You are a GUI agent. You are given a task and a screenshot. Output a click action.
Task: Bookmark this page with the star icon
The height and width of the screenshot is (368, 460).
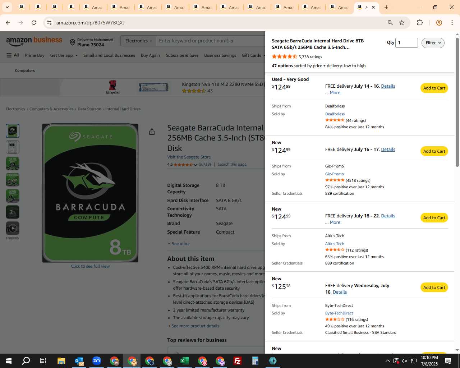[402, 23]
